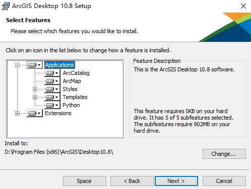Screen dimensions: 251x189
Task: Expand the Templates tree node
Action: (35, 97)
